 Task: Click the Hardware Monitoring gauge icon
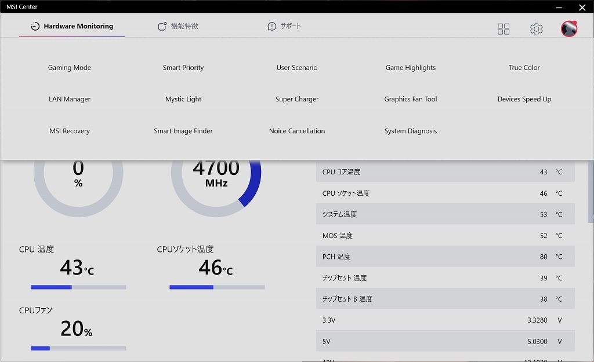pyautogui.click(x=35, y=26)
